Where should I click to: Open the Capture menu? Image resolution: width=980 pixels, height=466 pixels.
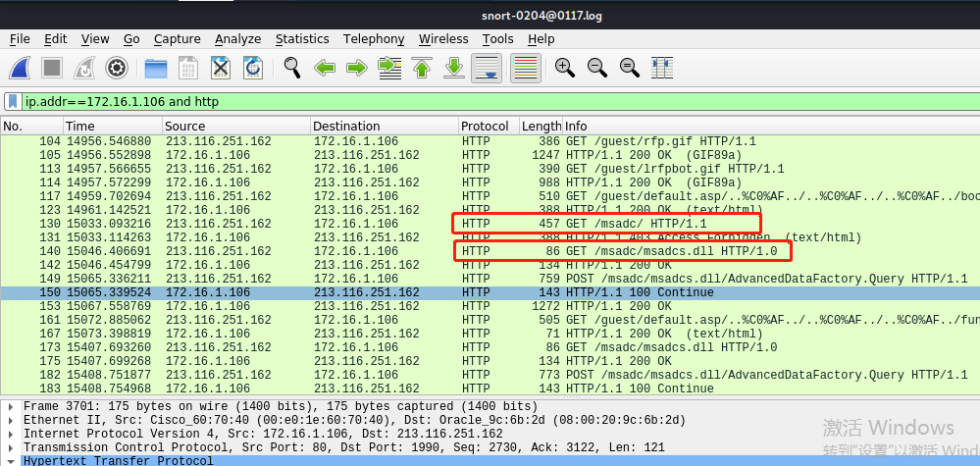click(x=178, y=38)
